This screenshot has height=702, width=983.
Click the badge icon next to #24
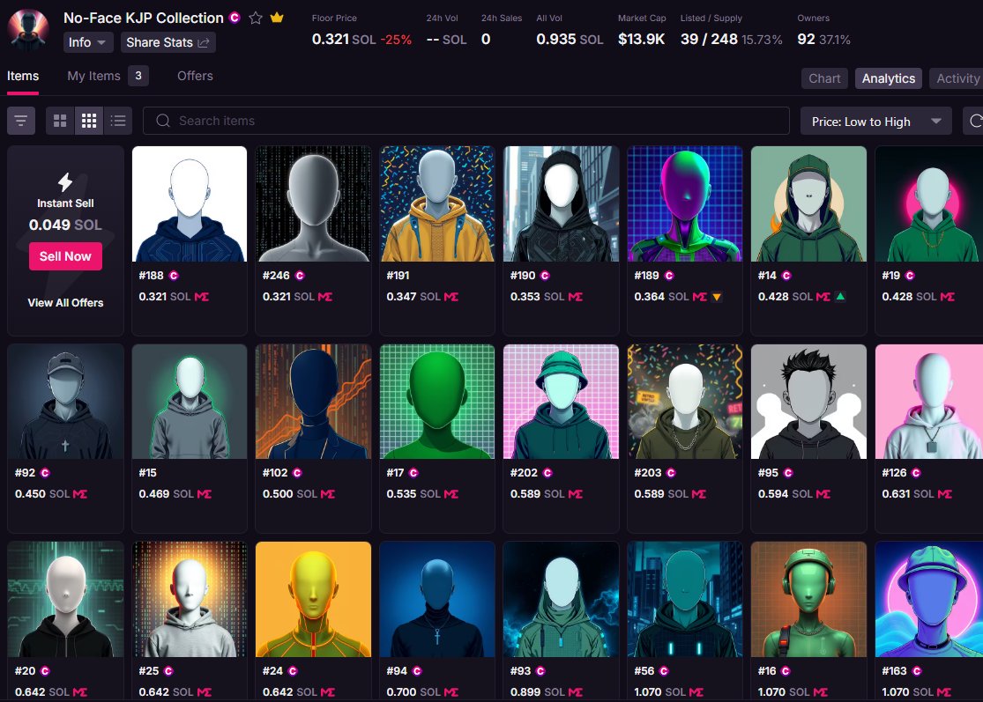click(x=293, y=670)
